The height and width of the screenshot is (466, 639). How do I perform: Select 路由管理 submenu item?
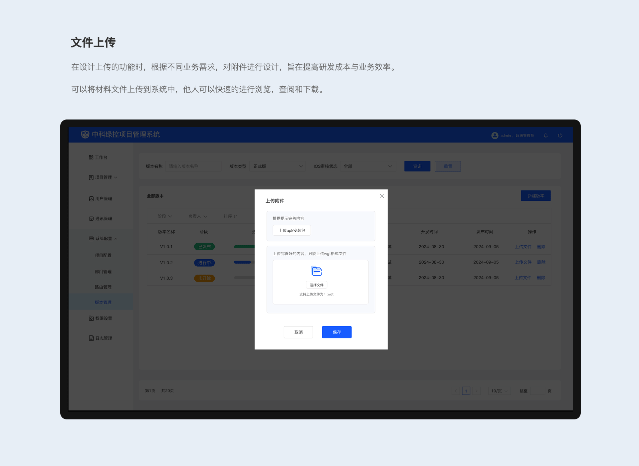pos(103,287)
